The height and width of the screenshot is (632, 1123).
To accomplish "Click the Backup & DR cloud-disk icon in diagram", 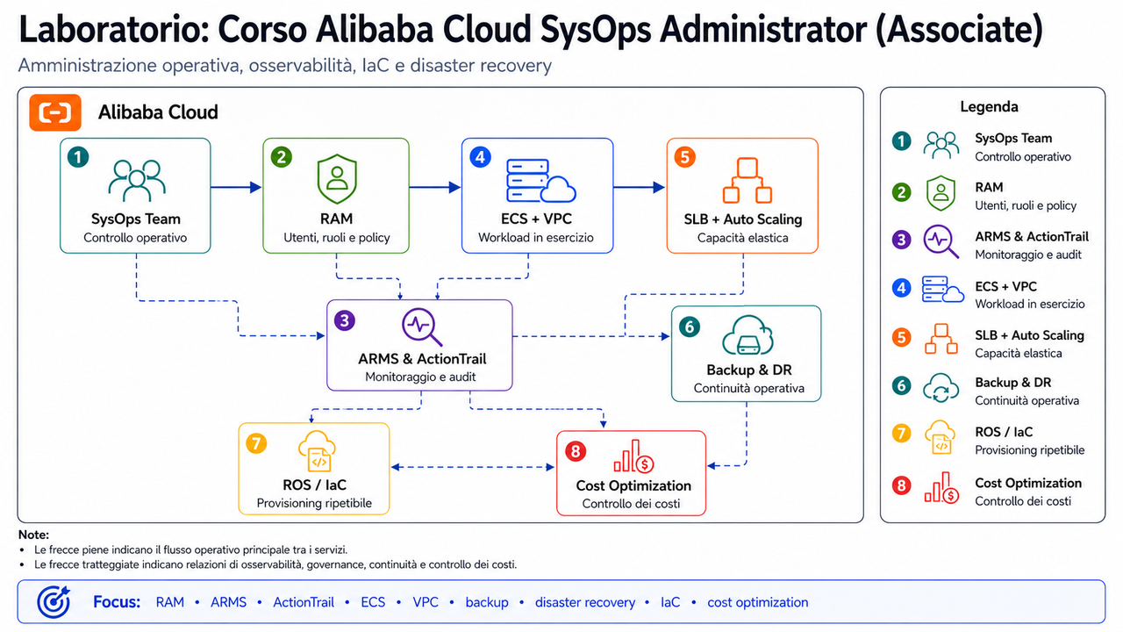I will [x=747, y=335].
